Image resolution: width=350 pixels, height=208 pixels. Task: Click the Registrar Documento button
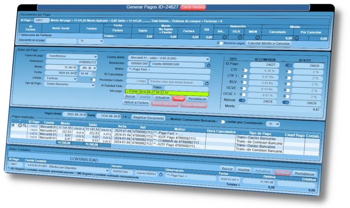click(148, 118)
